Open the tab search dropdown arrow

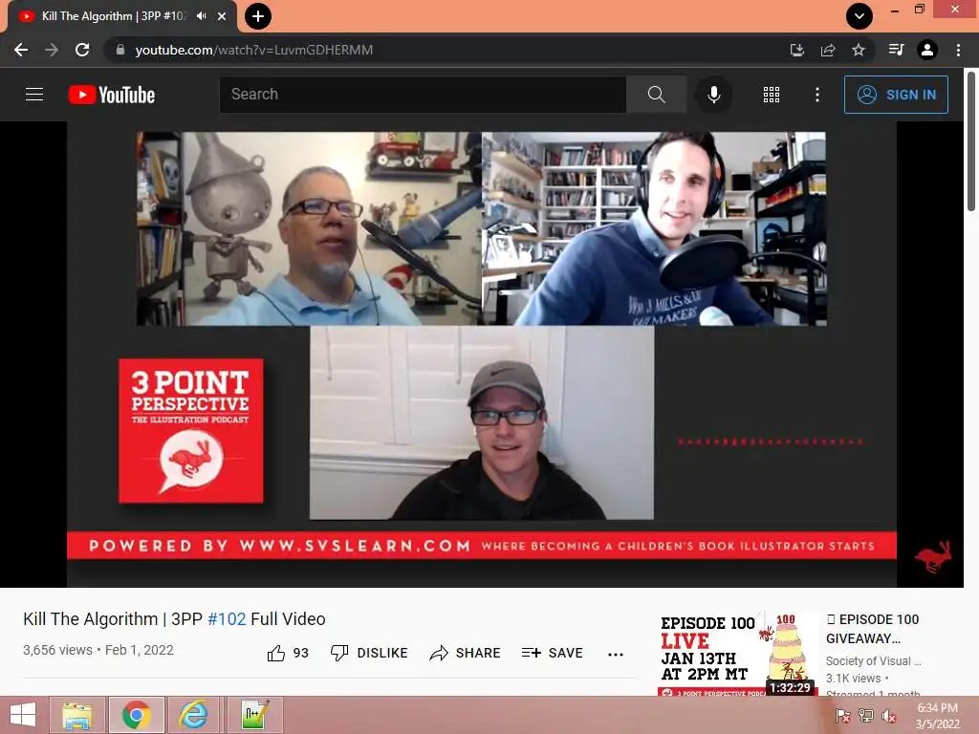[859, 16]
